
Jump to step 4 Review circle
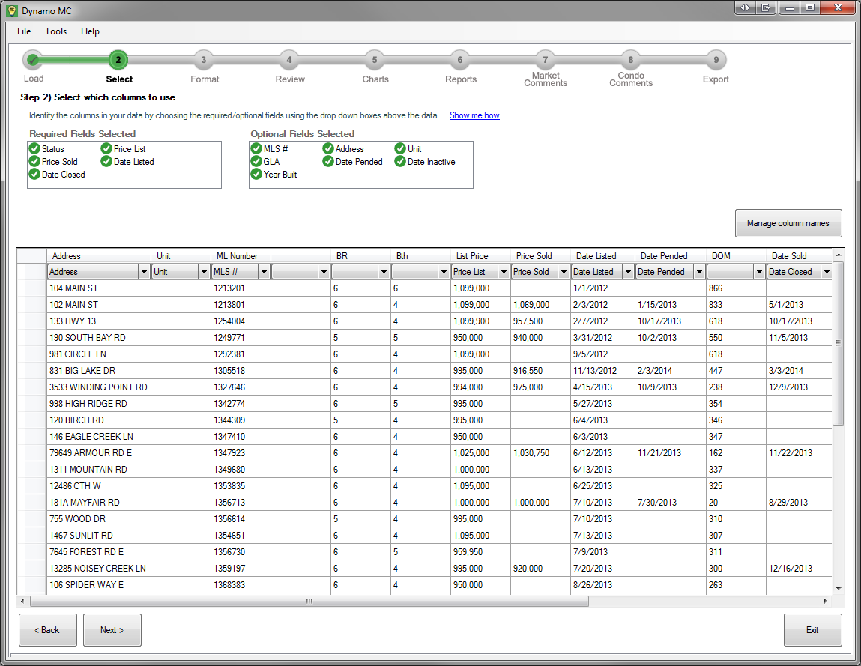pyautogui.click(x=289, y=60)
